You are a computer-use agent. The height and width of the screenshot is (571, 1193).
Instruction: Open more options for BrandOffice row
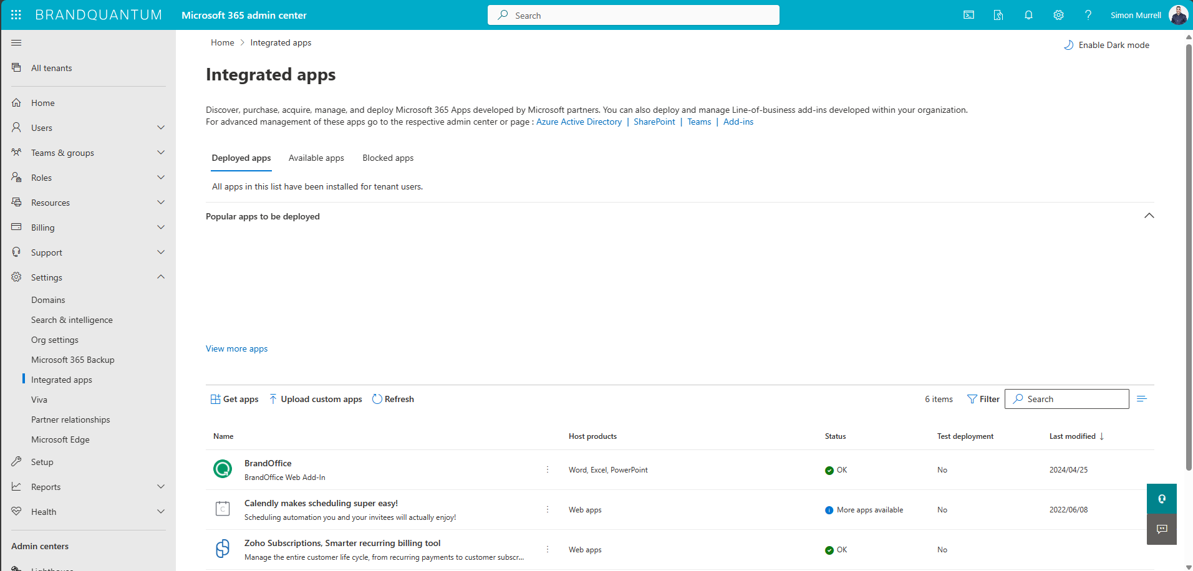click(x=548, y=469)
